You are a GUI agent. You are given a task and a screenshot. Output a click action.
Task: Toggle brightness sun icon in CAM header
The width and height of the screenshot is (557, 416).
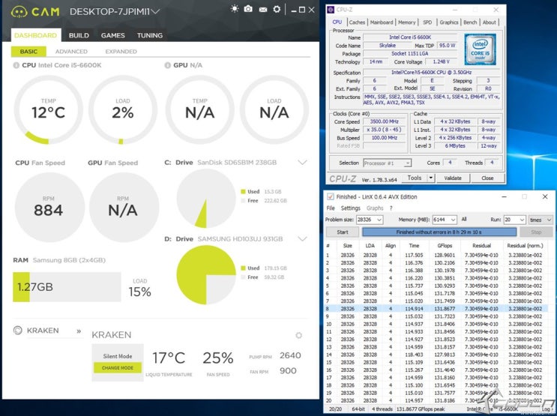coord(235,9)
